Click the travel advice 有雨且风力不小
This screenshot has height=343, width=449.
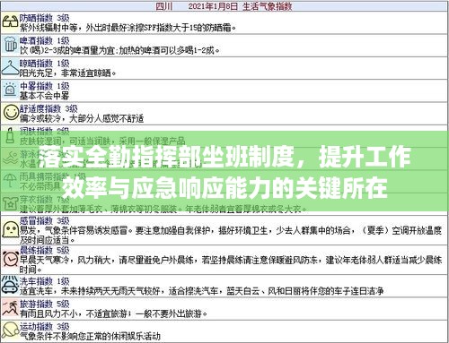pyautogui.click(x=113, y=313)
